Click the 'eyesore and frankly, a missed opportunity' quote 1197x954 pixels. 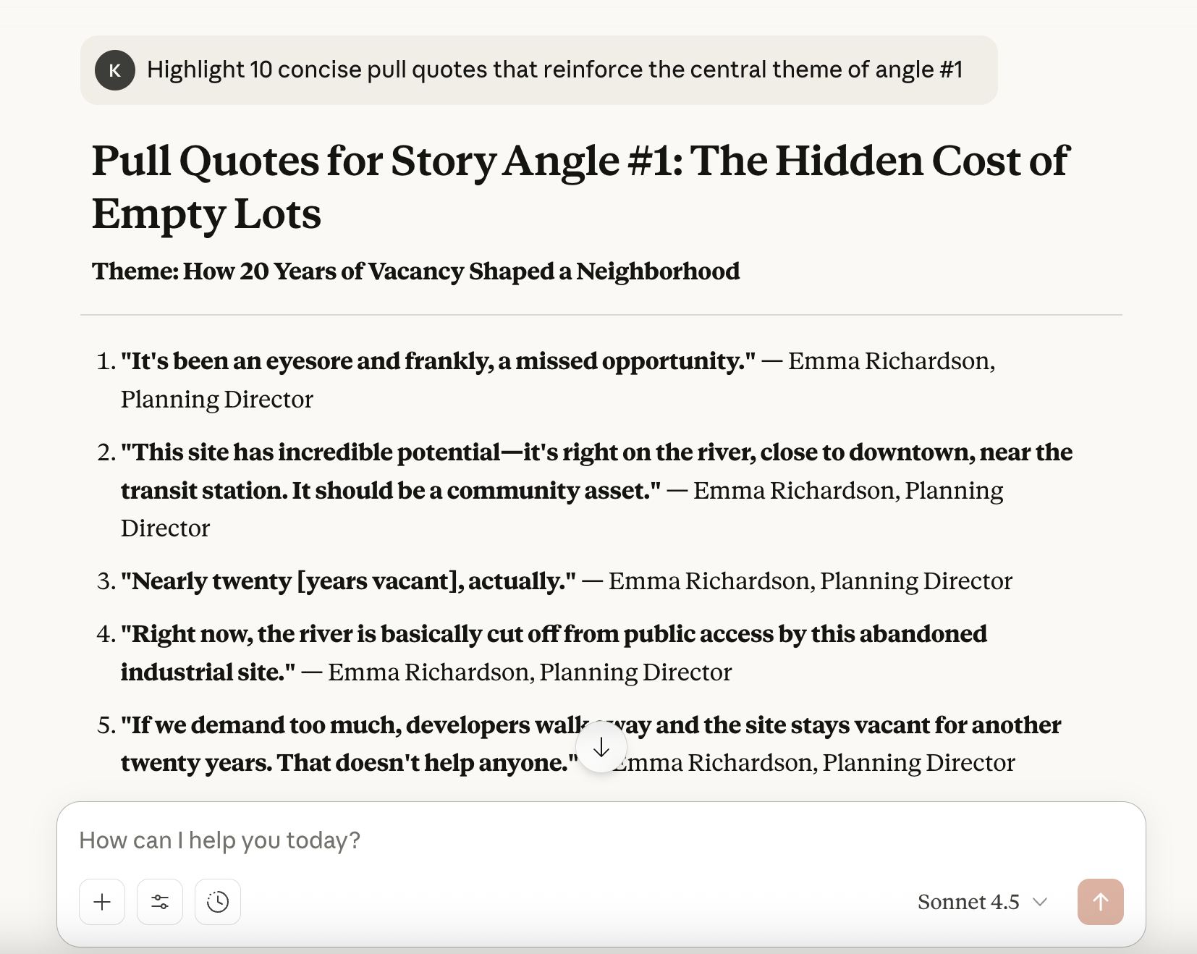(x=438, y=360)
